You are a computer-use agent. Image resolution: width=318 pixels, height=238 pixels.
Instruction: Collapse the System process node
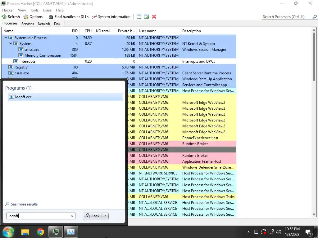[11, 43]
